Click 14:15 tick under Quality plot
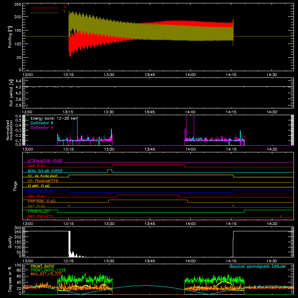This screenshot has width=298, height=298. (x=231, y=261)
